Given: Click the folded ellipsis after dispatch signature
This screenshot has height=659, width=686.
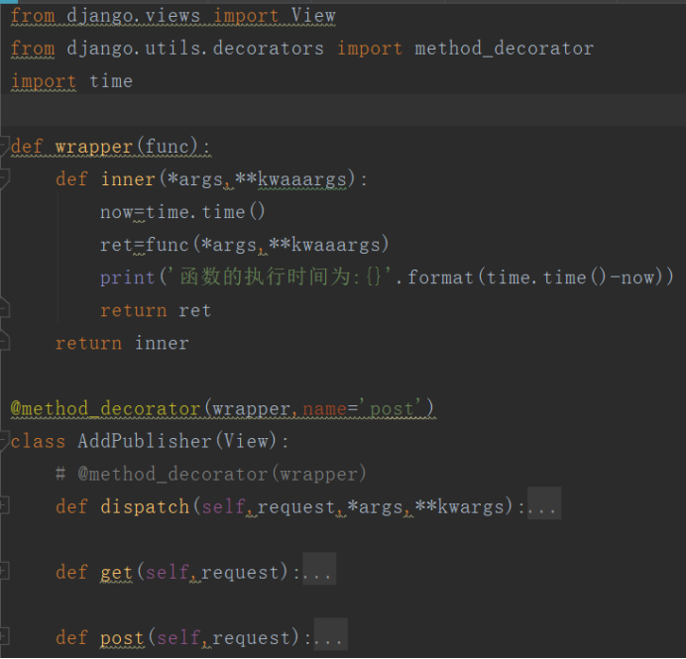Looking at the screenshot, I should pyautogui.click(x=544, y=506).
